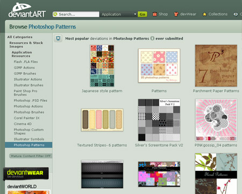Open Photoshop .PSD Files category
The height and width of the screenshot is (194, 242).
coord(31,100)
